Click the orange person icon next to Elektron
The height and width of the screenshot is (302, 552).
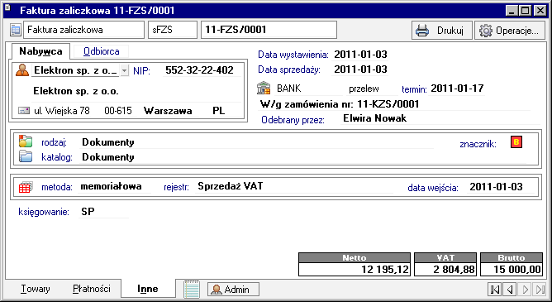(22, 70)
